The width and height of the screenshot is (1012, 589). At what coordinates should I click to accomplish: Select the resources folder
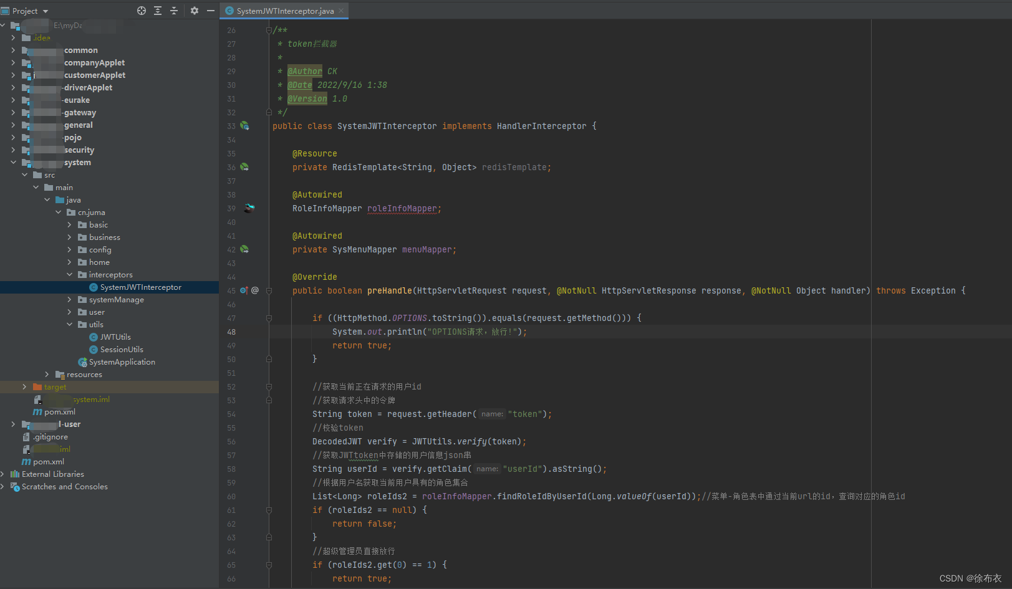pyautogui.click(x=84, y=374)
